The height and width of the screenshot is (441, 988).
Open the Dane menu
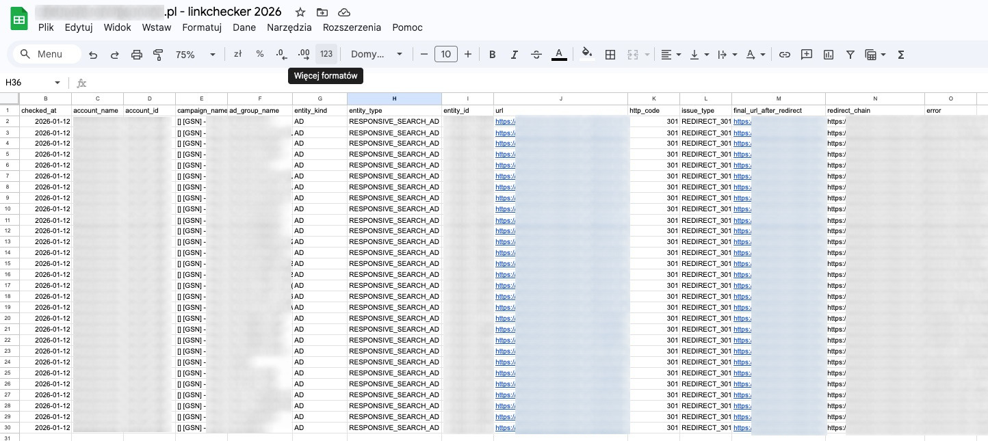coord(244,27)
